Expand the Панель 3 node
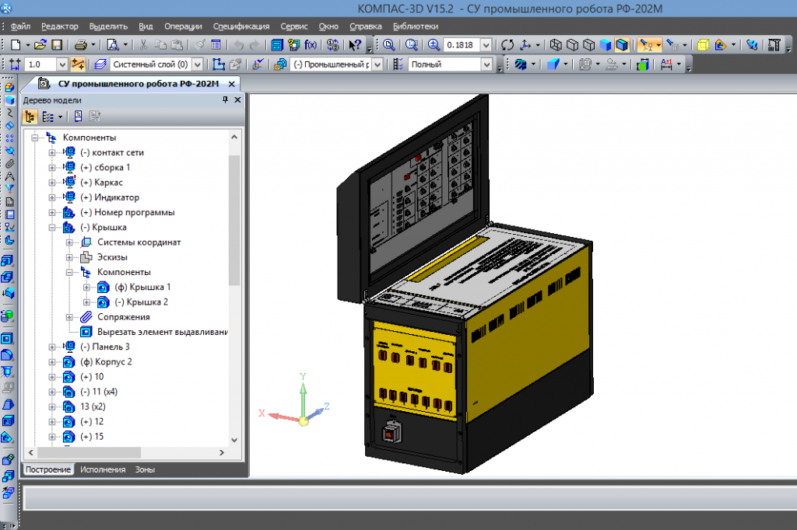The width and height of the screenshot is (797, 530). pos(52,347)
